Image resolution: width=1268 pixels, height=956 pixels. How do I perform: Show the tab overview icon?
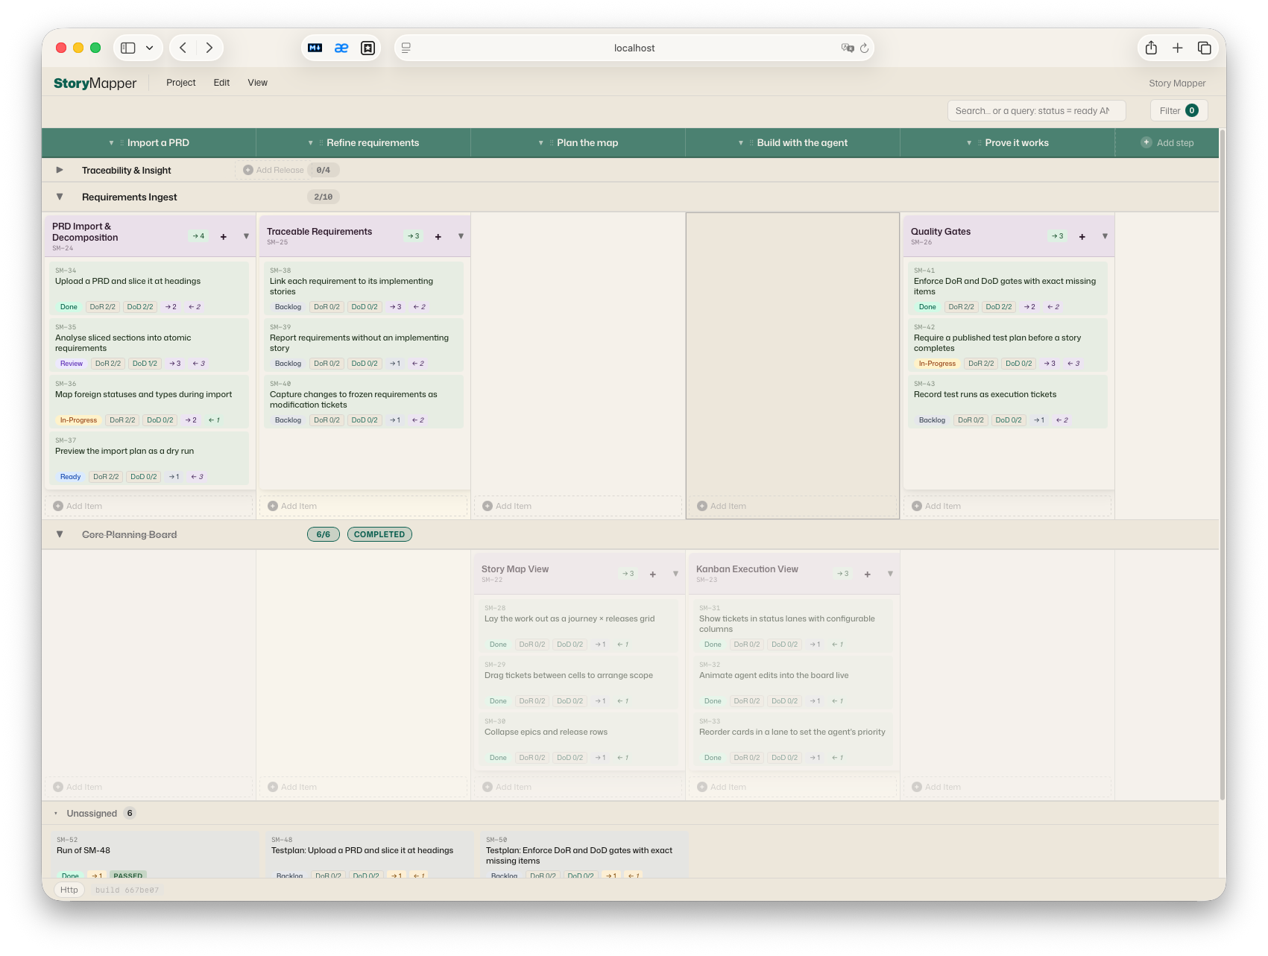1205,48
